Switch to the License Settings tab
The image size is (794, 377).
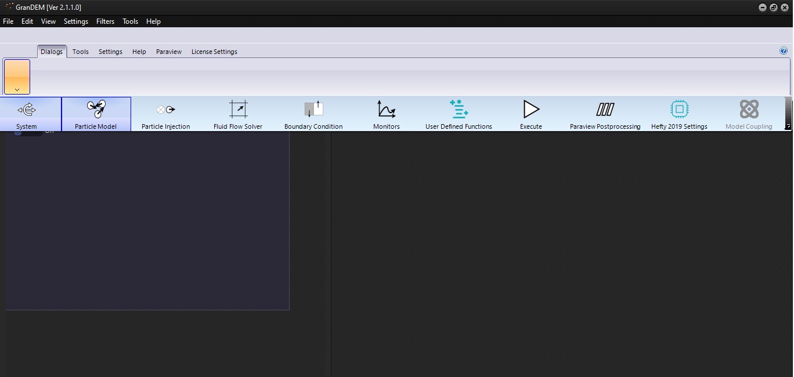(x=214, y=52)
